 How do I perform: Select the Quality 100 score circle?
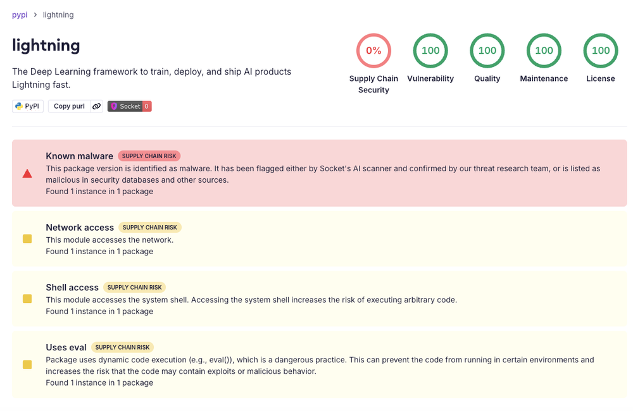[487, 51]
